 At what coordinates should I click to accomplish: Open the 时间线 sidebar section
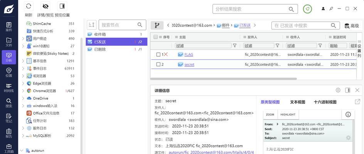(9, 88)
